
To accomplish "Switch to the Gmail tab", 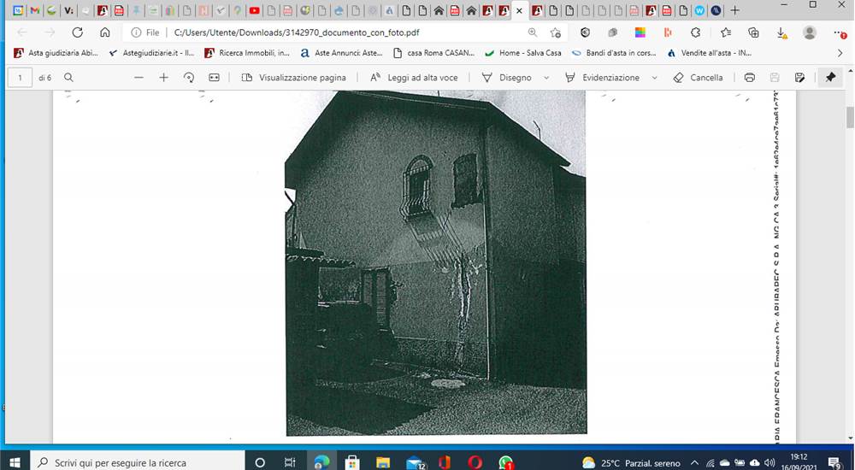I will [35, 10].
